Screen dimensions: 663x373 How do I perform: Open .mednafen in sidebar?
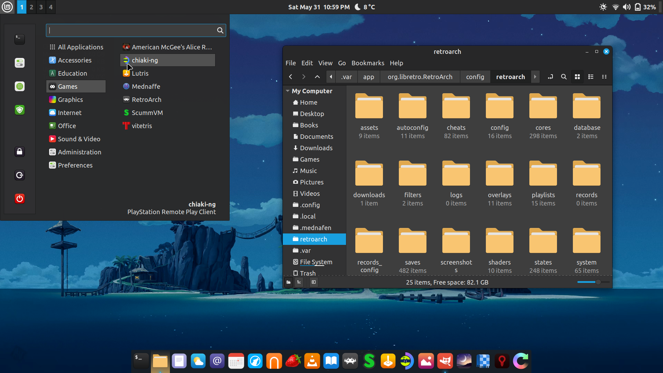coord(314,228)
